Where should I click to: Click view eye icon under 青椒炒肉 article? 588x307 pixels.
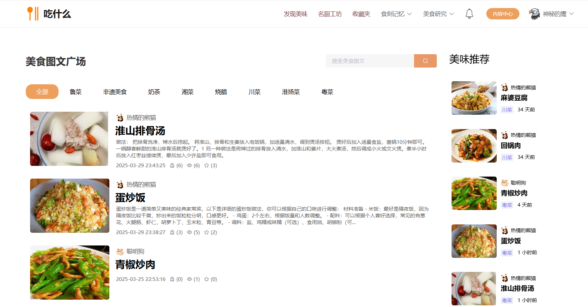click(x=189, y=279)
